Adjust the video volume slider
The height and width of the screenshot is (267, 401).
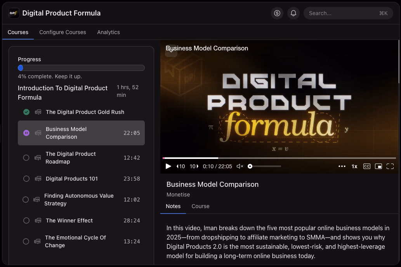click(x=265, y=166)
